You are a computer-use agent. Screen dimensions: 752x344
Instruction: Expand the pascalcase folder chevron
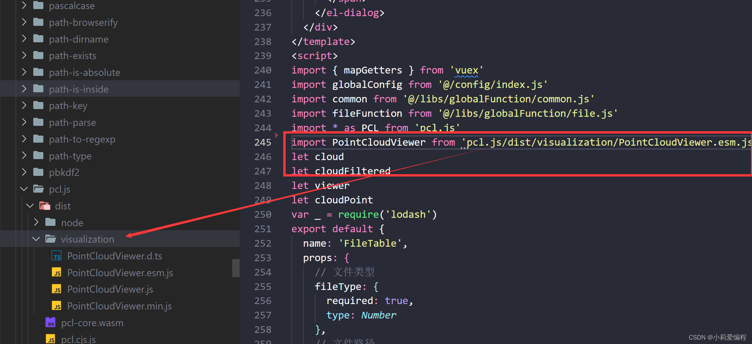coord(24,5)
